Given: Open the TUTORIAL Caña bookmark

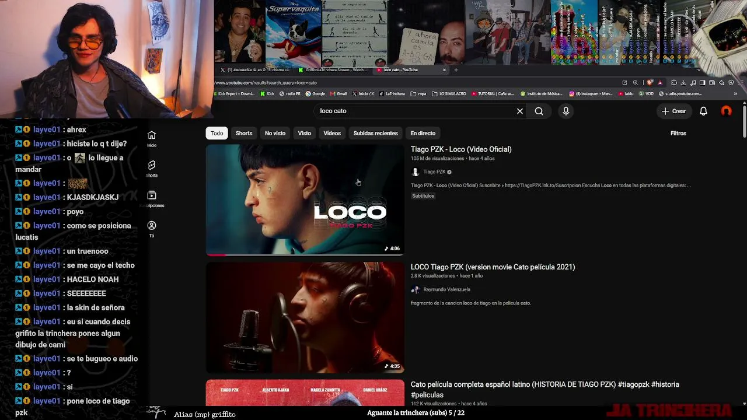Looking at the screenshot, I should [493, 93].
